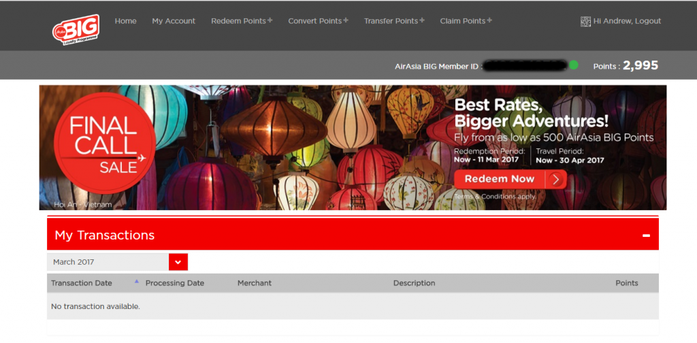Viewport: 697px width, 343px height.
Task: Expand the Claim Points menu
Action: [x=466, y=21]
